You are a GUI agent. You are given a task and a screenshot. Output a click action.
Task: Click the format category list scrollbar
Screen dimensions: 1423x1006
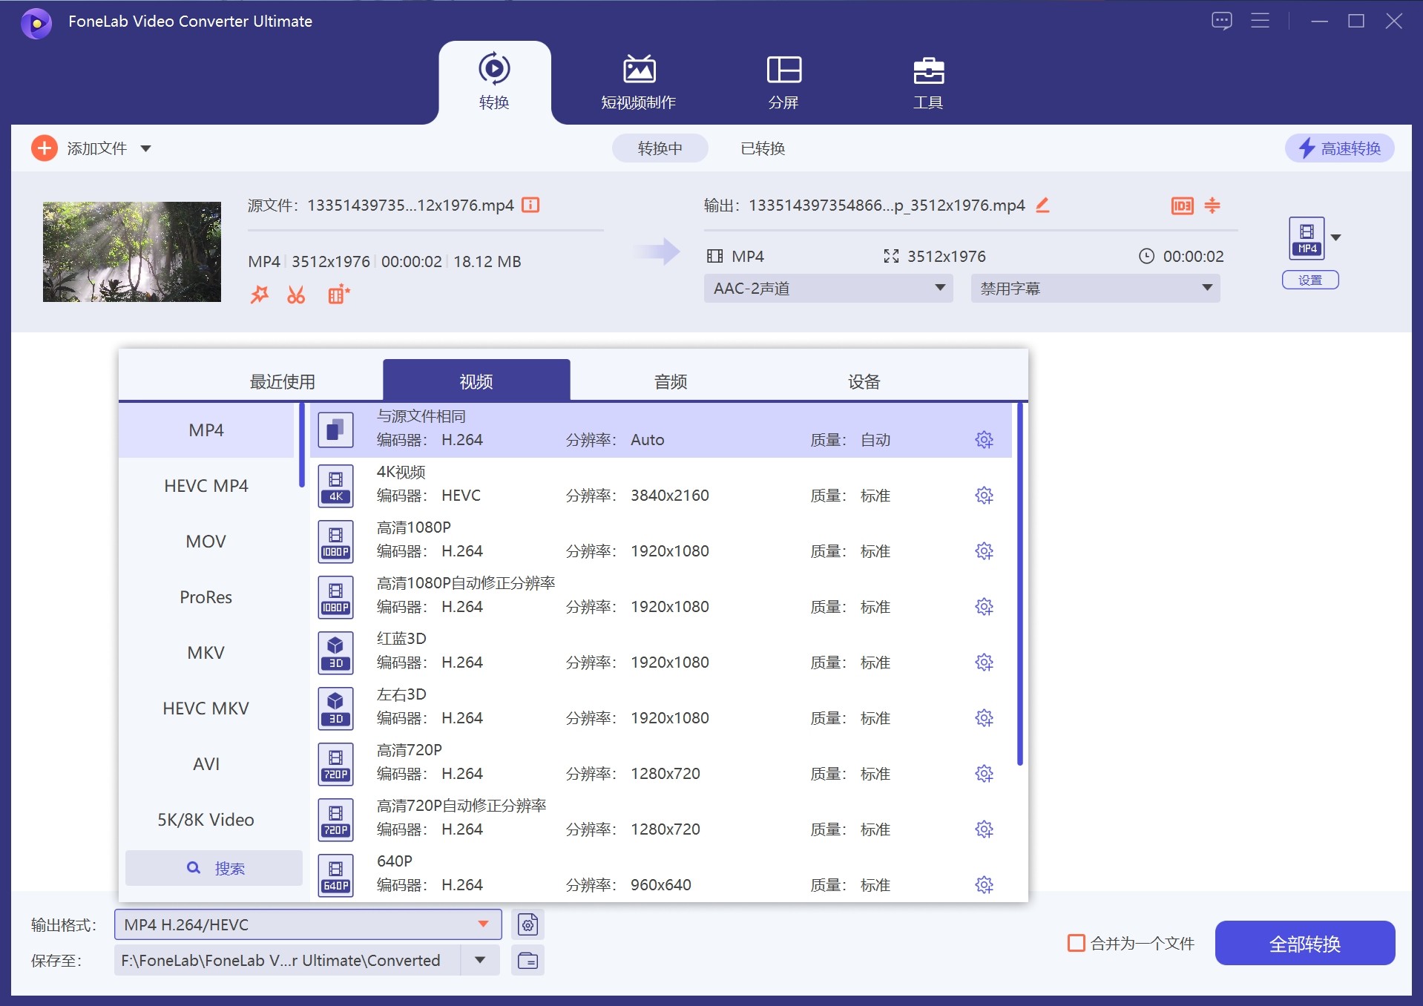302,445
